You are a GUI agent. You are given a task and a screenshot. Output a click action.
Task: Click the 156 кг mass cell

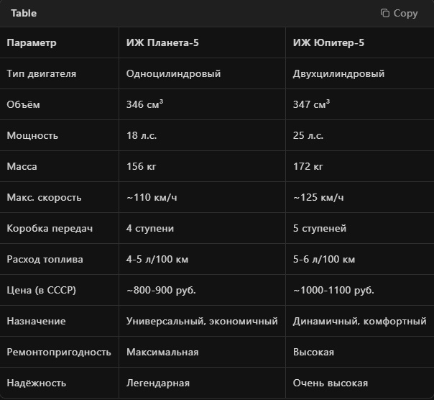coord(141,166)
